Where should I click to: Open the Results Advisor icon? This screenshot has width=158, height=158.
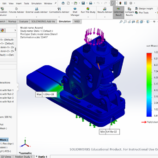point(105,9)
